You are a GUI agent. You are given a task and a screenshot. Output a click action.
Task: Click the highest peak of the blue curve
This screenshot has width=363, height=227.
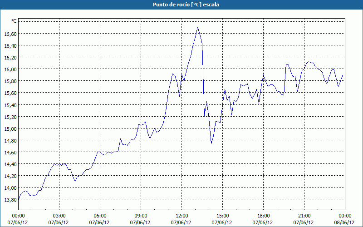tap(197, 27)
